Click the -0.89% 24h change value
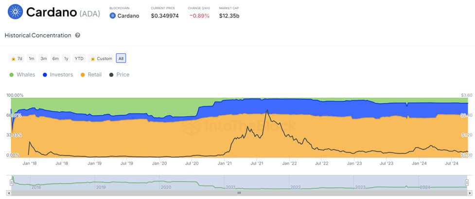The image size is (475, 199). (199, 16)
